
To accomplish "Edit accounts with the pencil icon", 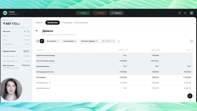I will click(x=28, y=31).
